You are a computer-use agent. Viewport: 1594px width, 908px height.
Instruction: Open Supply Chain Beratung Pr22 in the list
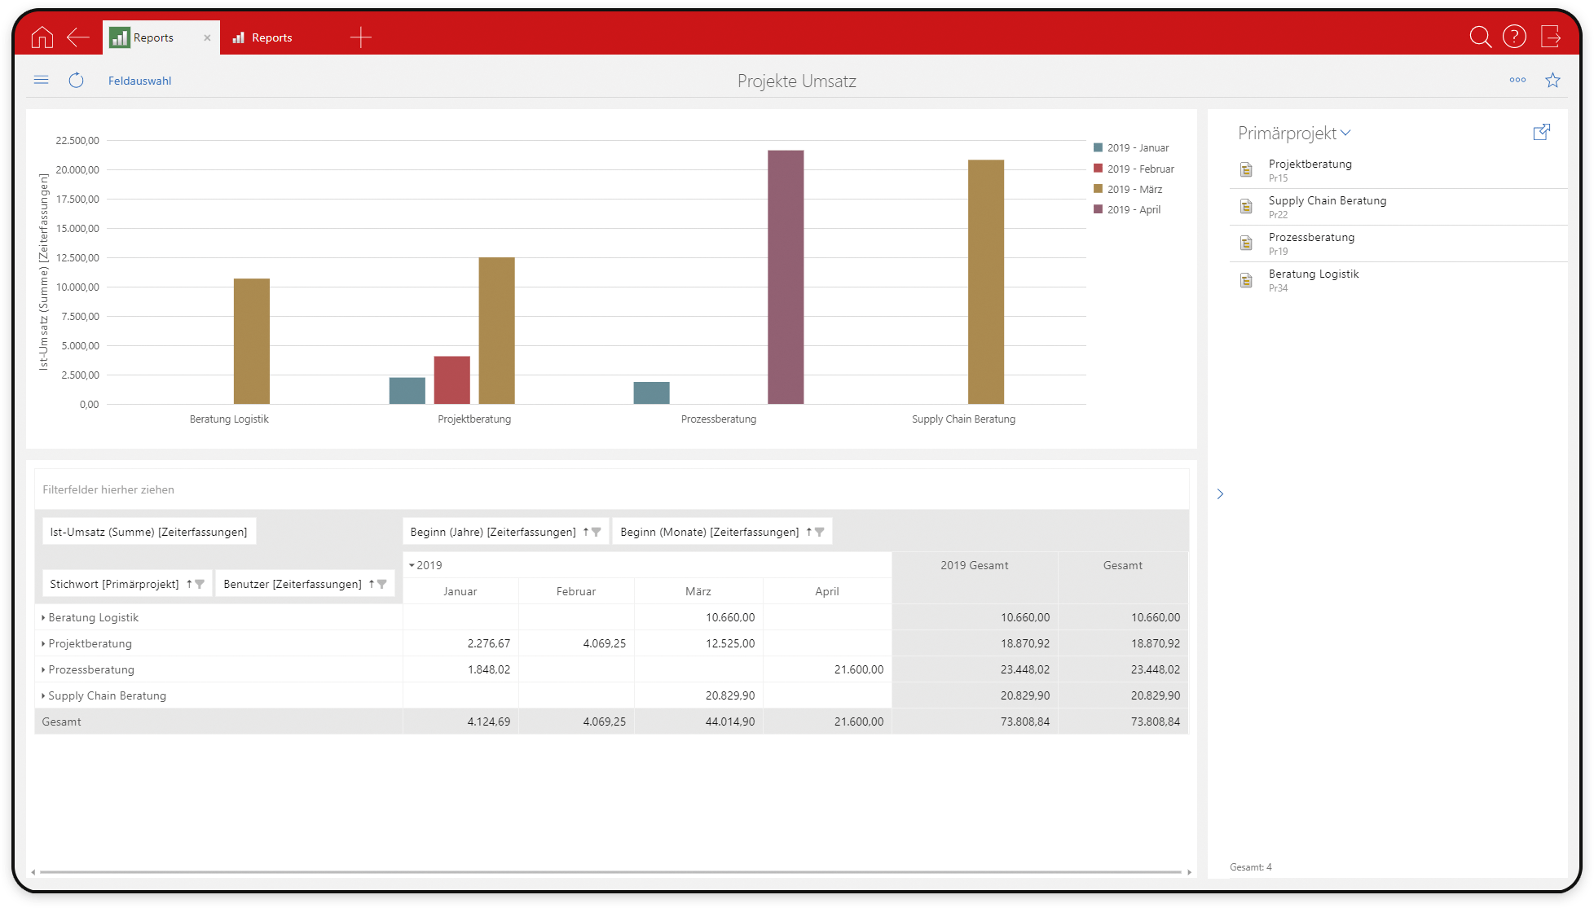(1398, 207)
